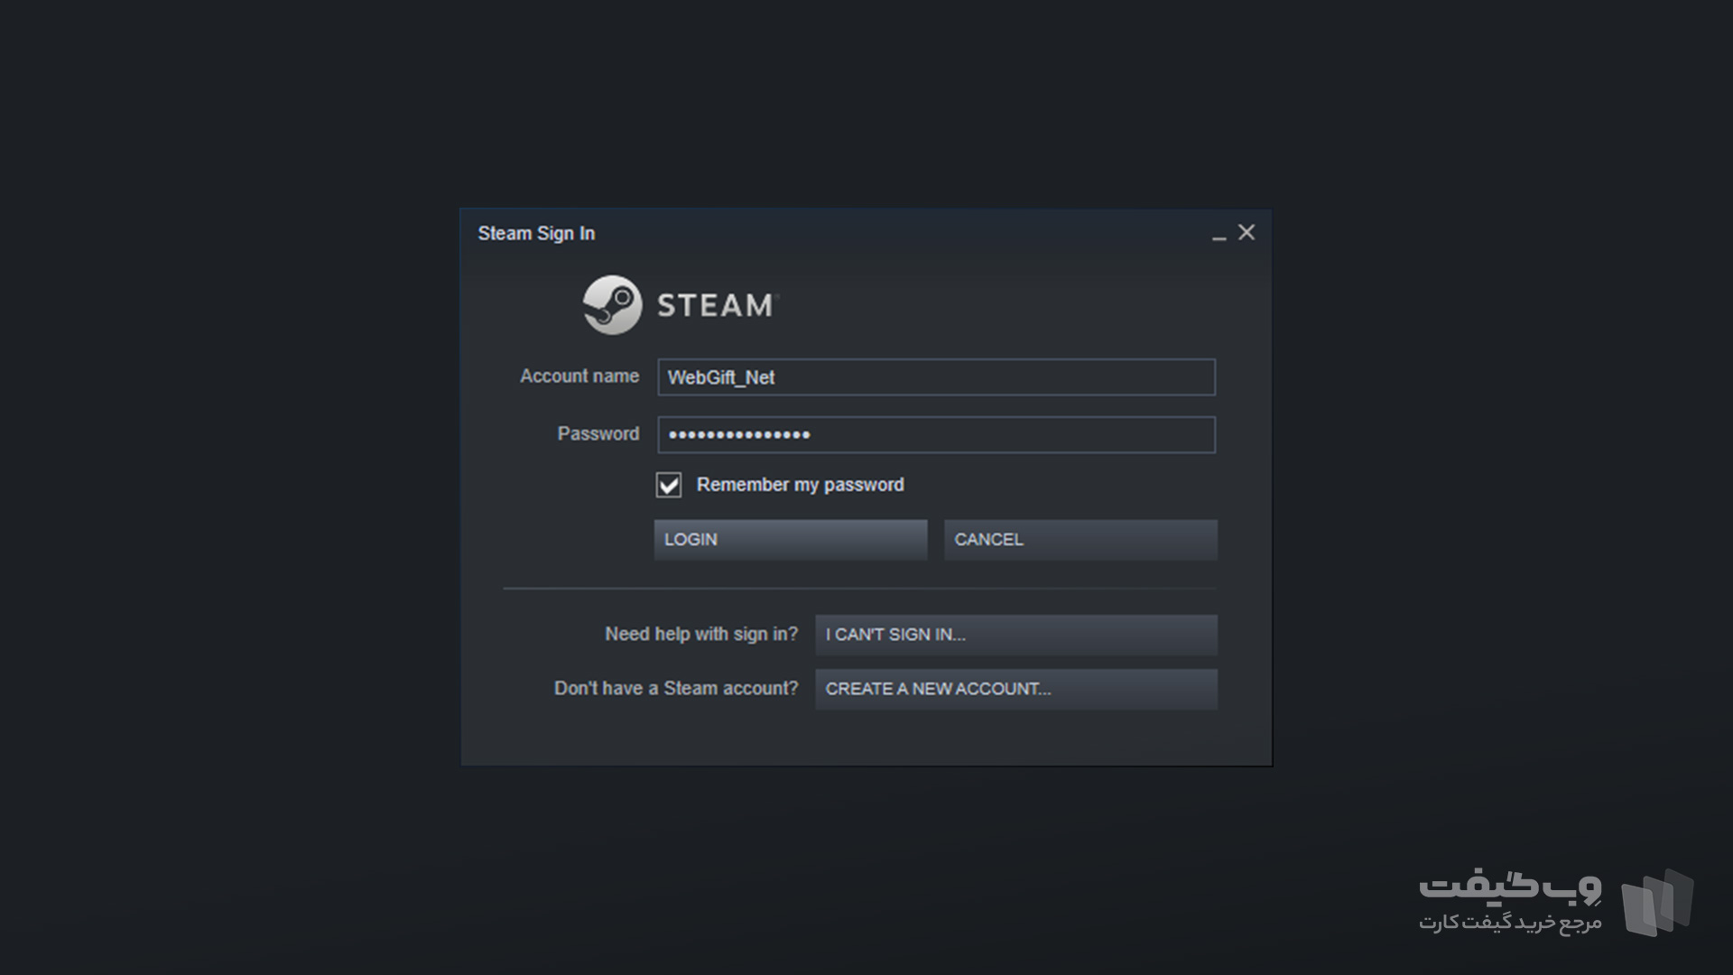Open the I CAN'T SIGN IN help button

coord(1016,635)
